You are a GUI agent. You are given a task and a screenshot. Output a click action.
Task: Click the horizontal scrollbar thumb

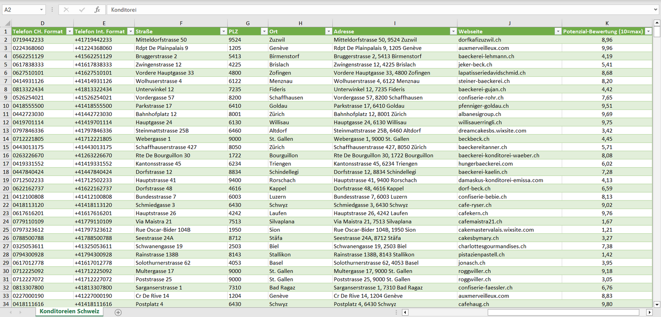pyautogui.click(x=564, y=312)
